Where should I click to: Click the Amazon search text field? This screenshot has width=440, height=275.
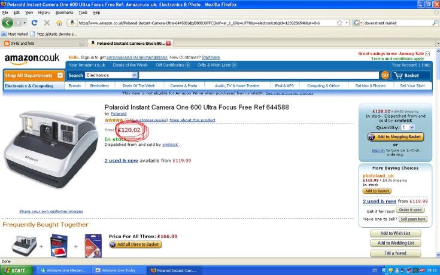[259, 75]
